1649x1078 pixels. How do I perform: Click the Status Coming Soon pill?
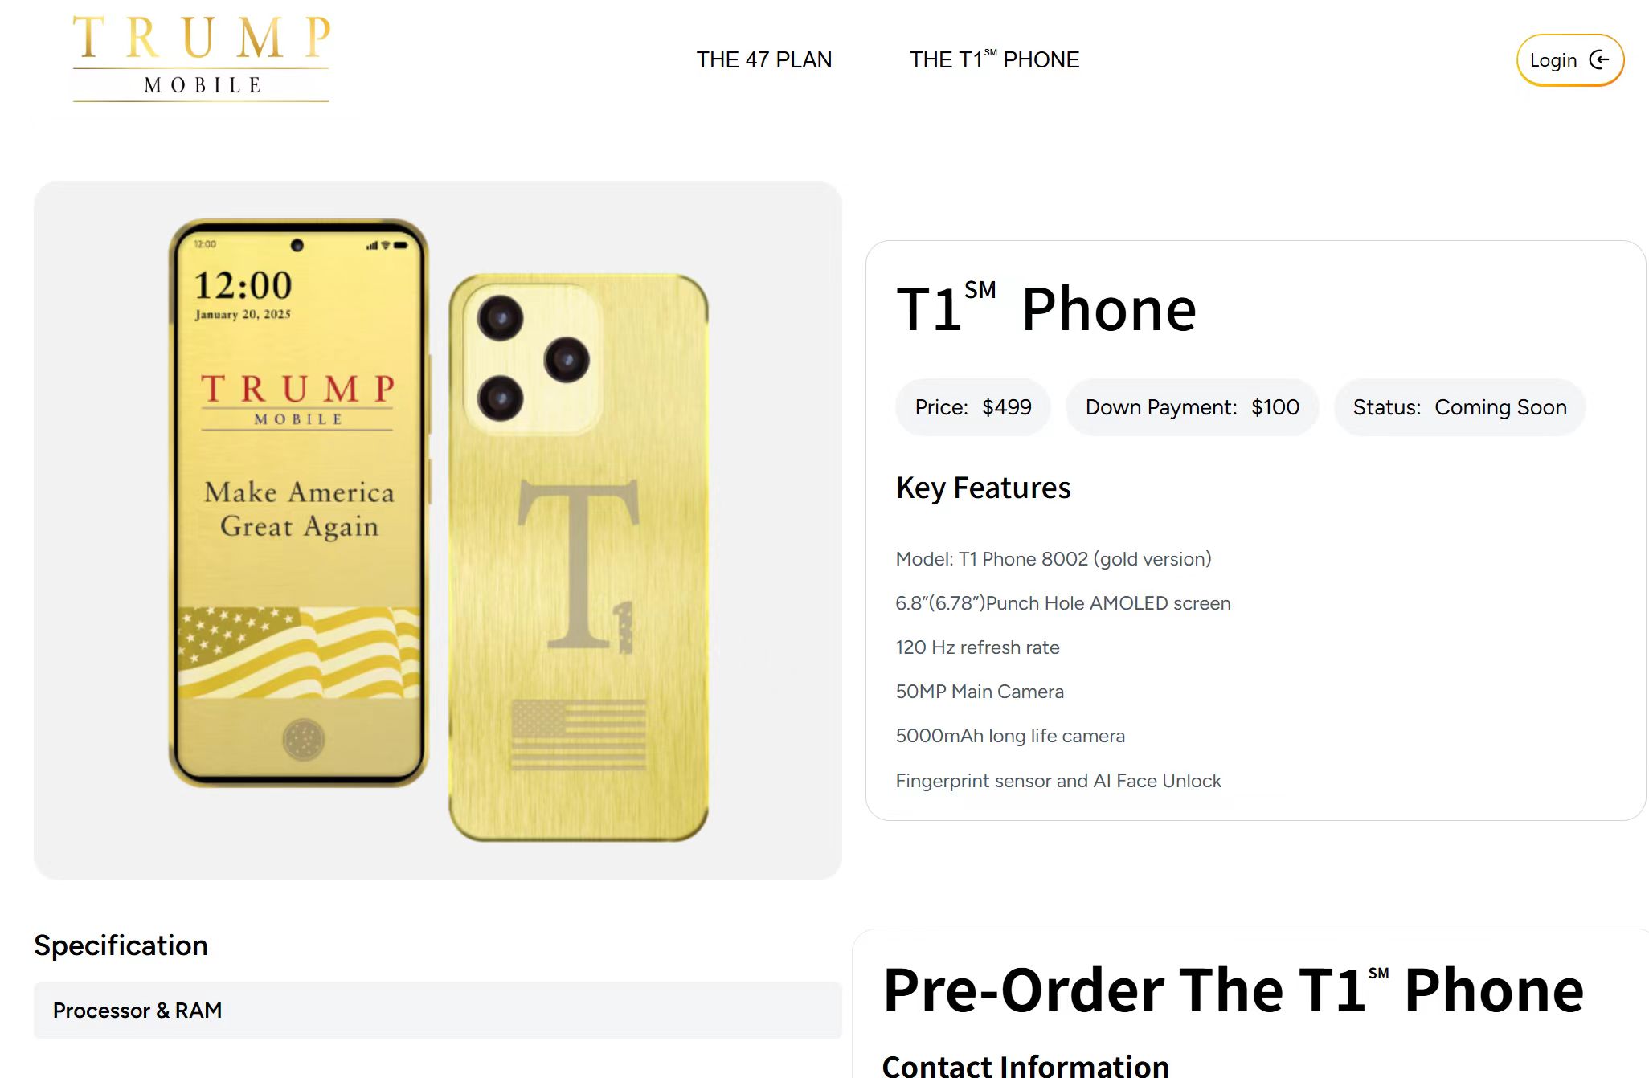coord(1459,407)
